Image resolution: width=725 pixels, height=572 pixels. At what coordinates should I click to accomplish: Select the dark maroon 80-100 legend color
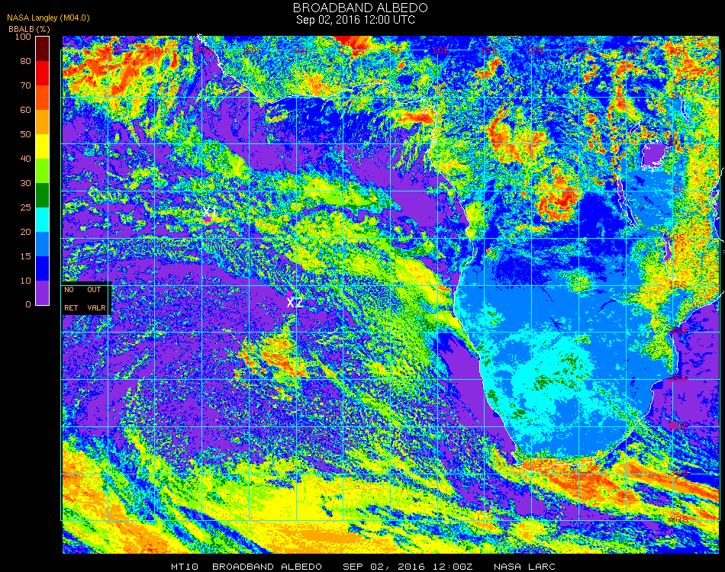(x=43, y=49)
